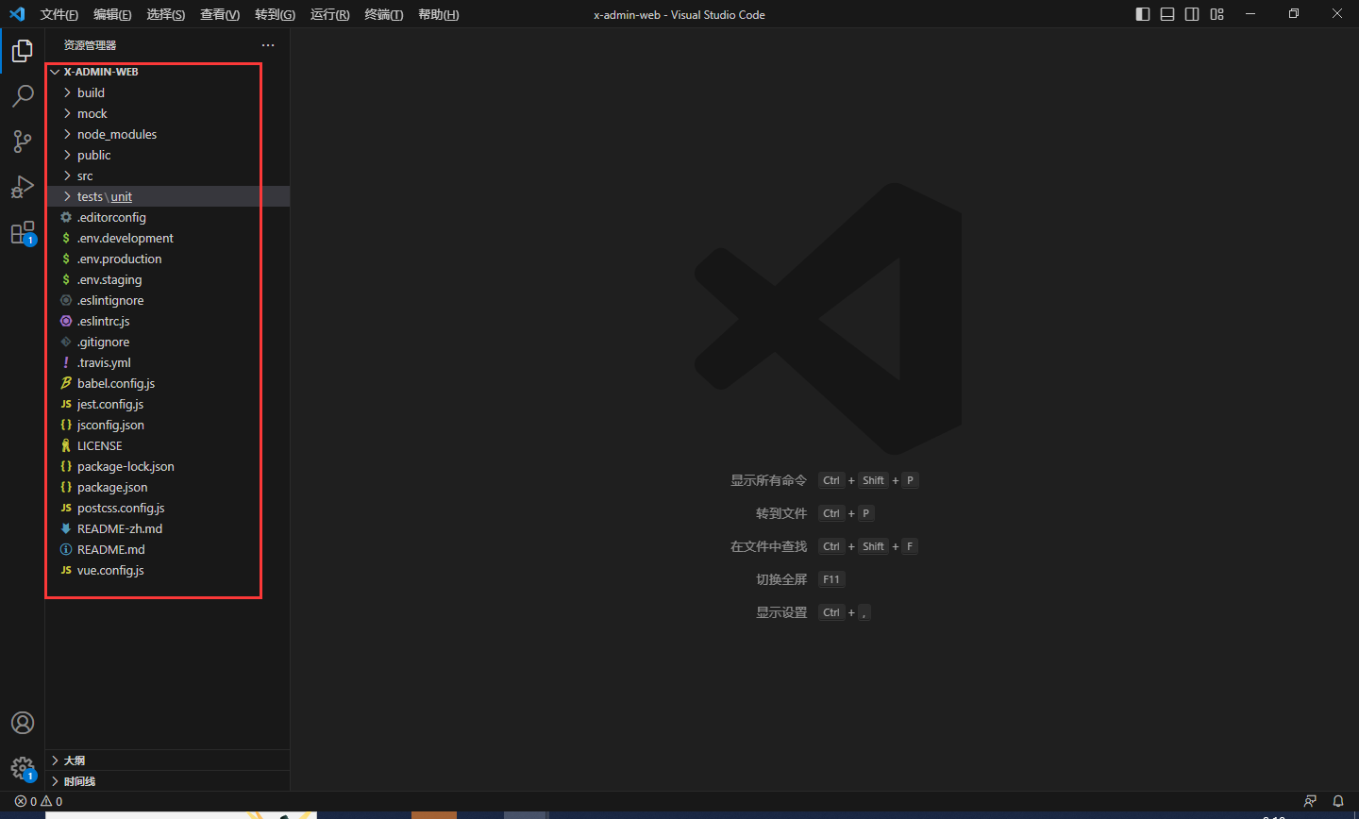Viewport: 1359px width, 819px height.
Task: Open jest.config.js file
Action: click(168, 404)
